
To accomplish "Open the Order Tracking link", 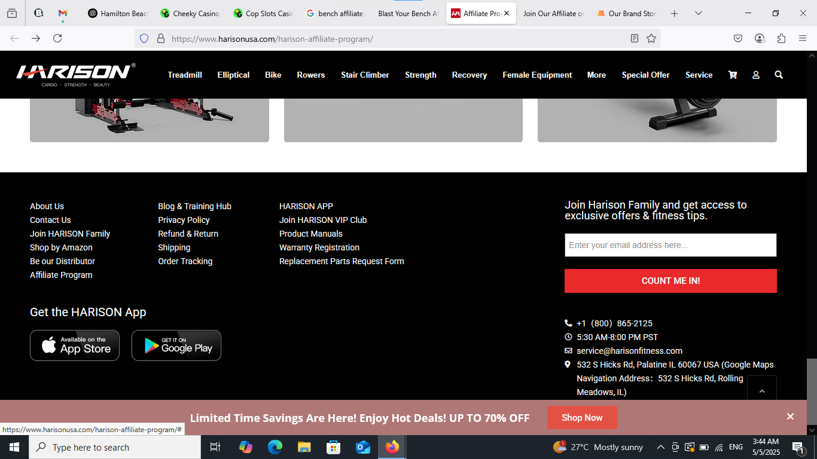I will (185, 261).
